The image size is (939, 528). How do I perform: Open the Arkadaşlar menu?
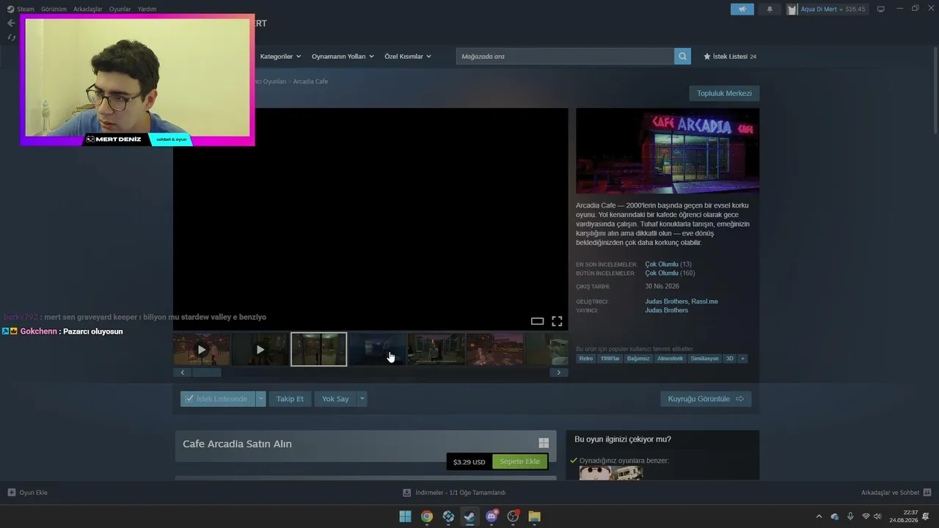[x=88, y=10]
